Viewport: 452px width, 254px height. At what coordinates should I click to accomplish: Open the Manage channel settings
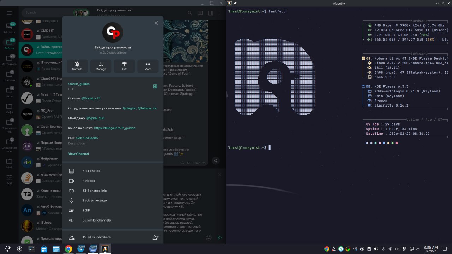point(101,66)
